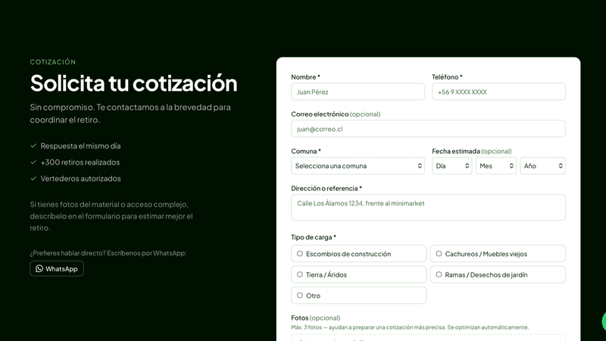Click the Máx. 3 fotos hint text

click(410, 327)
